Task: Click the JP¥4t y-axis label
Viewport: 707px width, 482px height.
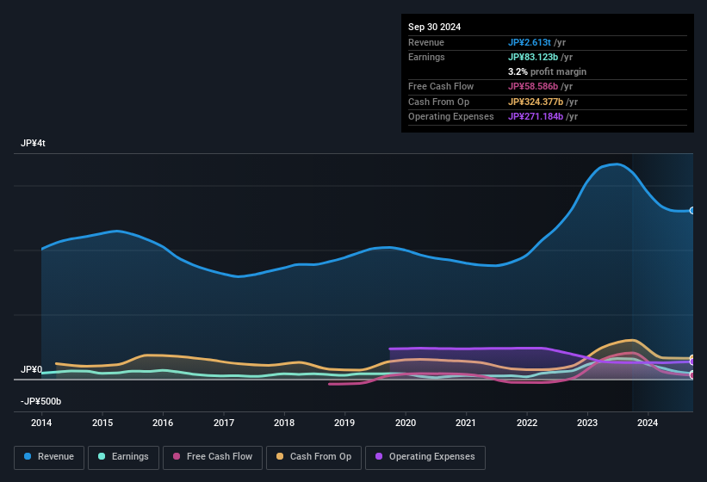Action: (33, 143)
